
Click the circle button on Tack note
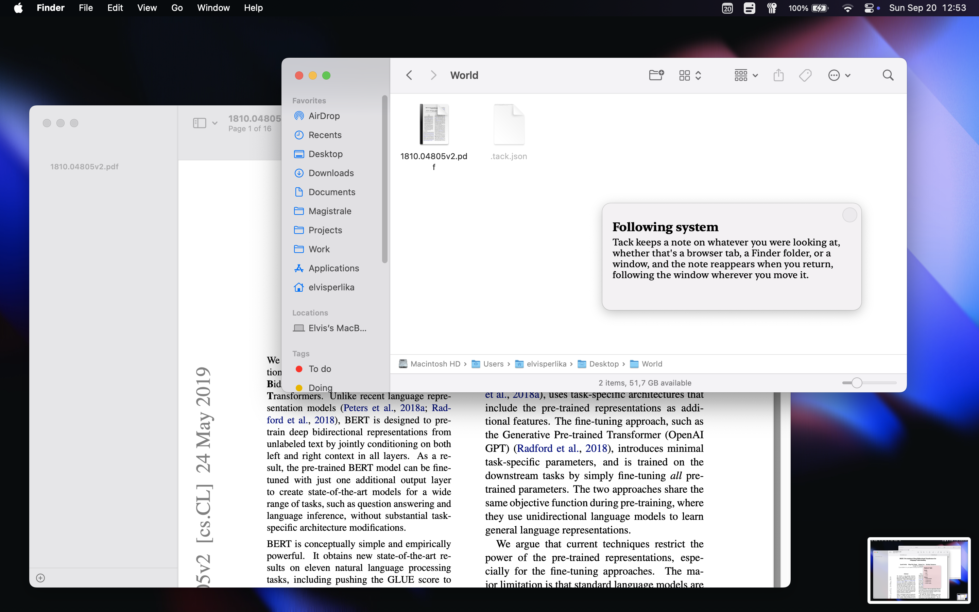[x=849, y=215]
